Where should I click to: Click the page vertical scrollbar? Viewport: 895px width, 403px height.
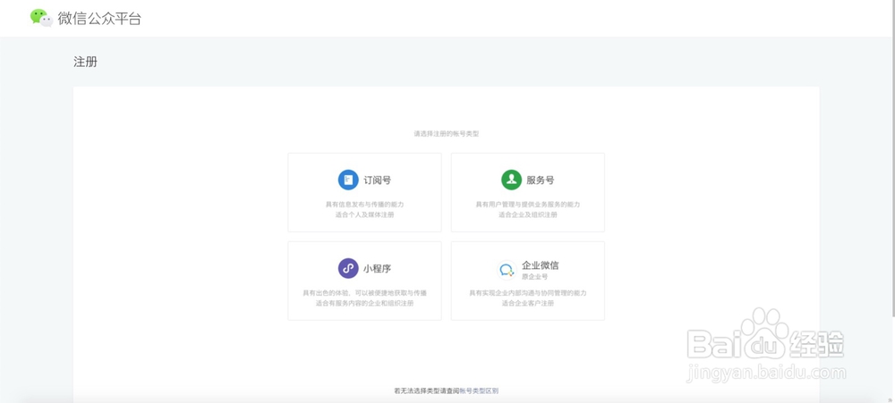tap(892, 160)
